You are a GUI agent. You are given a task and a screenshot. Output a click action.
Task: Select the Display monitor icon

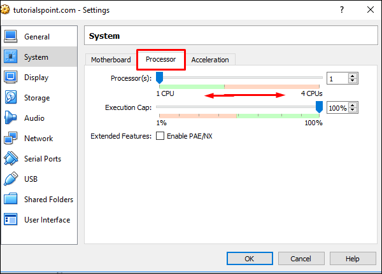(11, 78)
